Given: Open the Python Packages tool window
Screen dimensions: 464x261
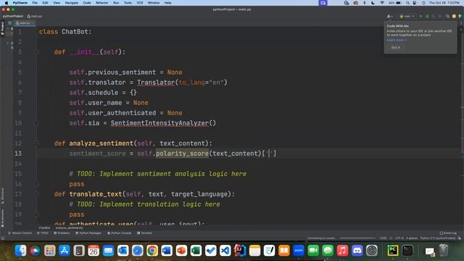Looking at the screenshot, I should [88, 233].
